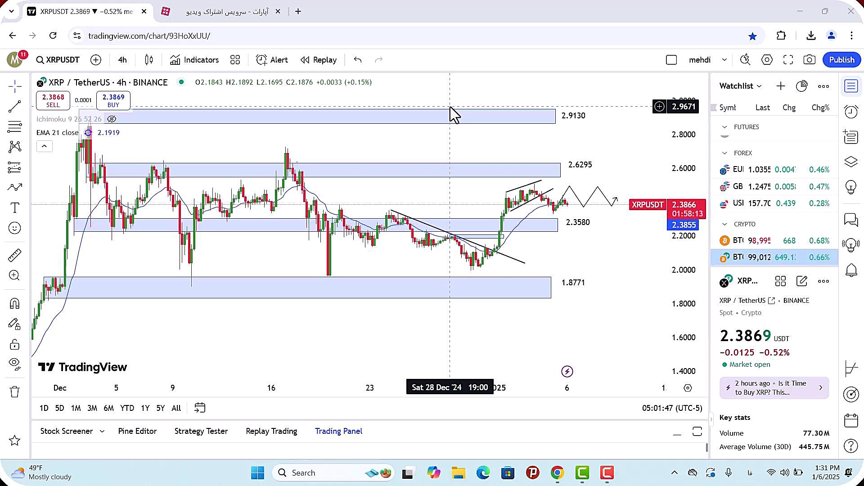Collapse the FUTURES watchlist section
Image resolution: width=864 pixels, height=486 pixels.
pyautogui.click(x=724, y=127)
